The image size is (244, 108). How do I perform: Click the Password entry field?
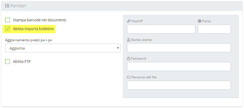click(179, 66)
